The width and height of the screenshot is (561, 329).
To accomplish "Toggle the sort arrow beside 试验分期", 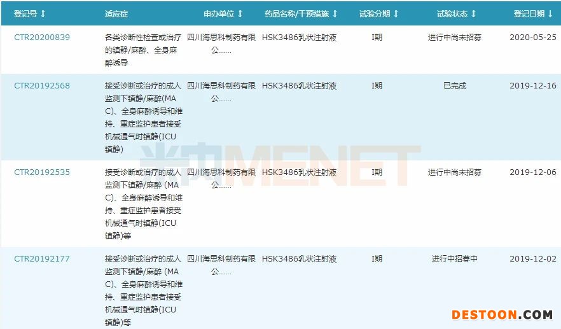I will 396,13.
